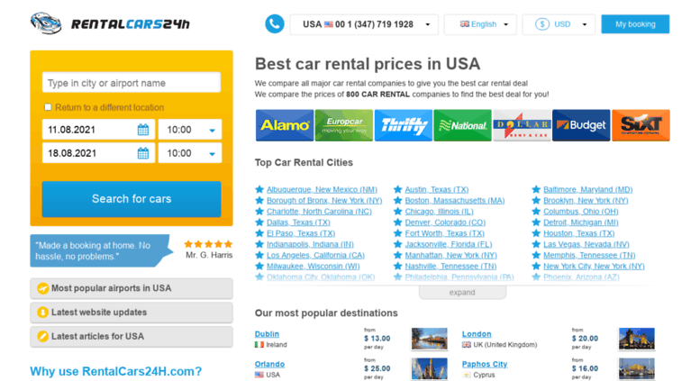
Task: Expand Most popular airports in USA
Action: pos(132,288)
